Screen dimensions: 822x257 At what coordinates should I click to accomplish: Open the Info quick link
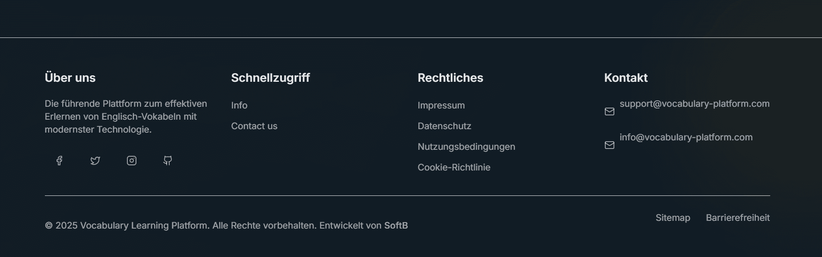coord(239,105)
